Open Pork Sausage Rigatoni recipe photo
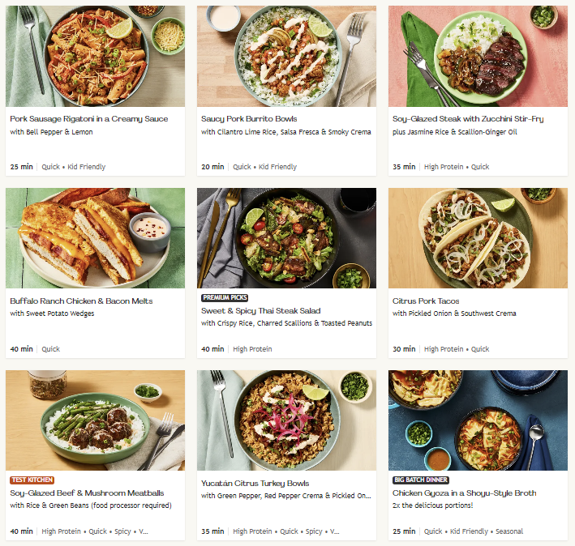 (x=95, y=57)
